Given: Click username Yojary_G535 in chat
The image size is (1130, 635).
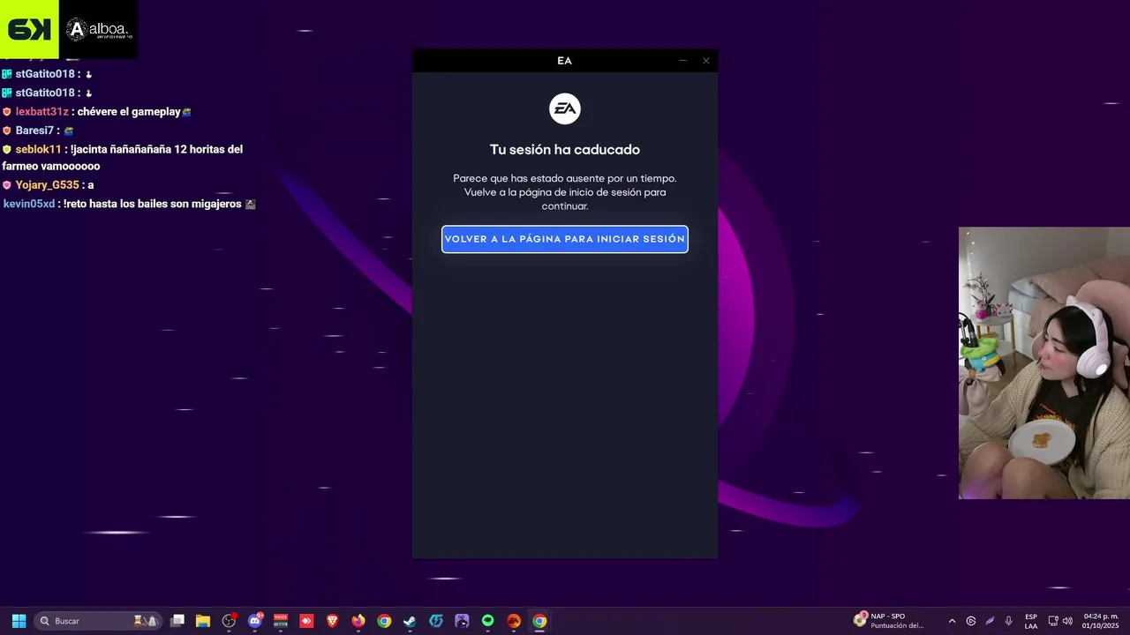Looking at the screenshot, I should tap(47, 185).
